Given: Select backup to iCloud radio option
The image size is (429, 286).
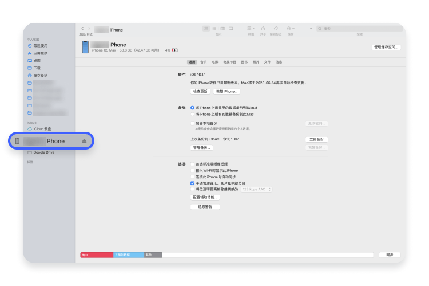Looking at the screenshot, I should point(192,108).
